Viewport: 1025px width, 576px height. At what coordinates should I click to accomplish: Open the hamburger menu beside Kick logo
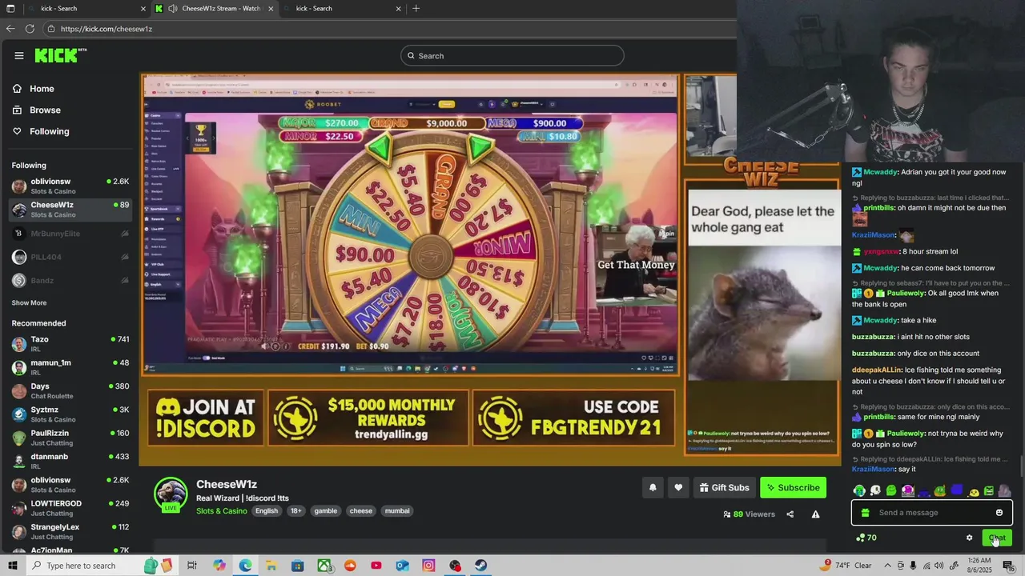[18, 55]
